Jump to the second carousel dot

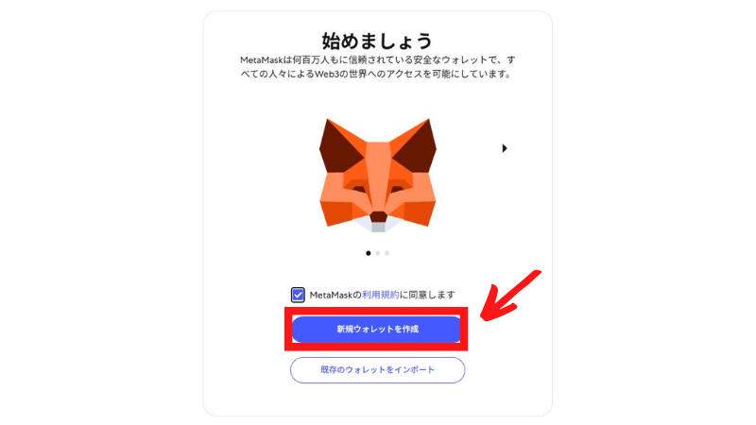(377, 253)
